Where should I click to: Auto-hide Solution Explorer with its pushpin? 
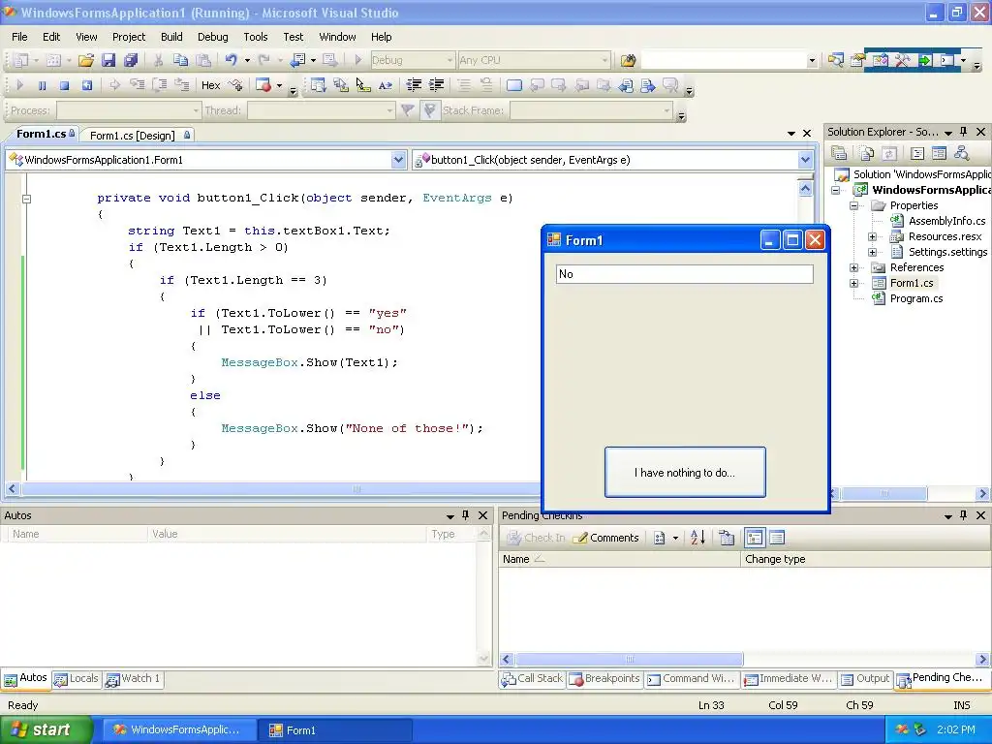[x=964, y=132]
